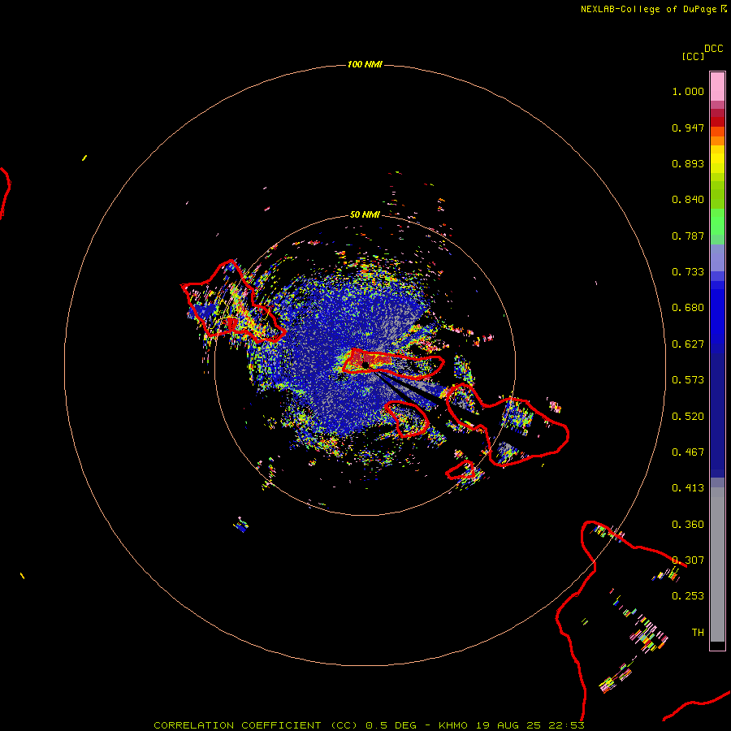The image size is (731, 731).
Task: Select the 0.307 color scale value
Action: point(688,560)
